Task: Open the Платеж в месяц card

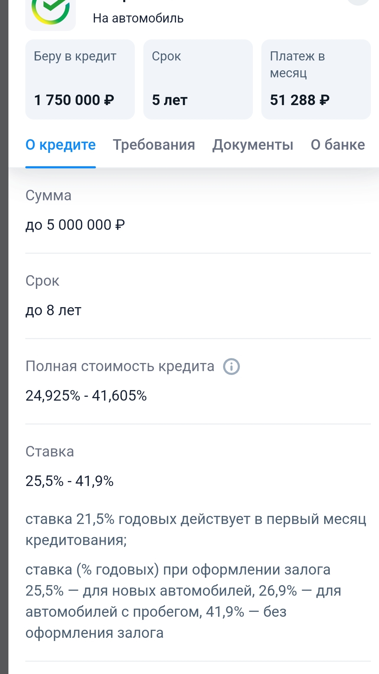Action: (316, 79)
